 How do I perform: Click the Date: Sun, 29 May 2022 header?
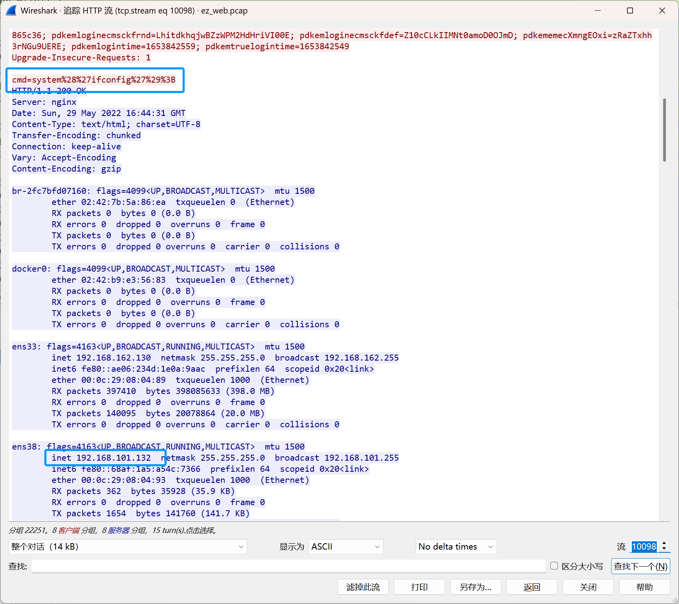tap(99, 113)
